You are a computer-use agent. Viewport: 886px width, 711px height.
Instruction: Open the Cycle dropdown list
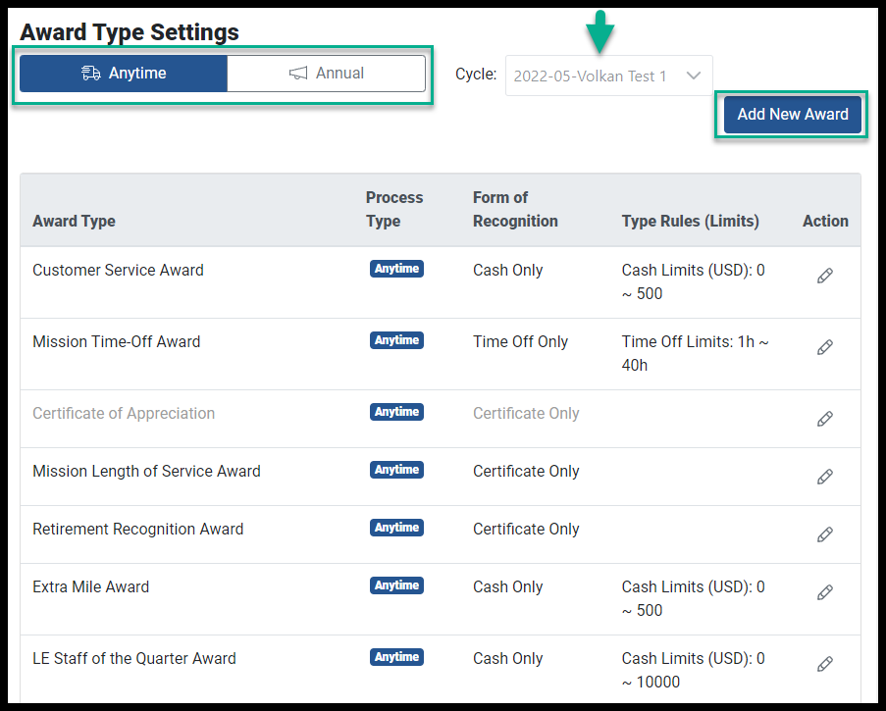[608, 76]
